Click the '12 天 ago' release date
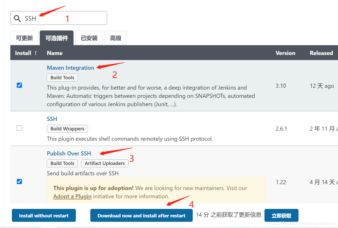 322,86
